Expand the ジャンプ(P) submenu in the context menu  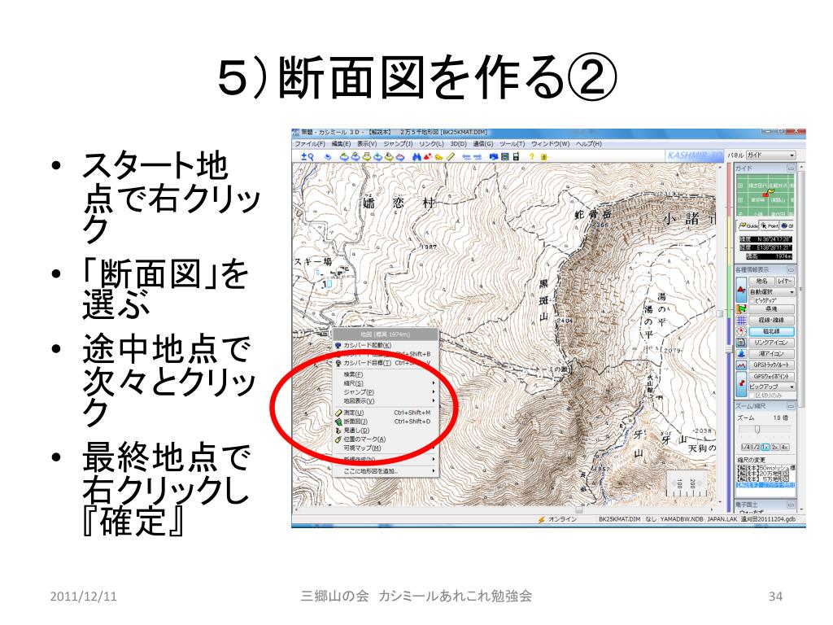(386, 392)
